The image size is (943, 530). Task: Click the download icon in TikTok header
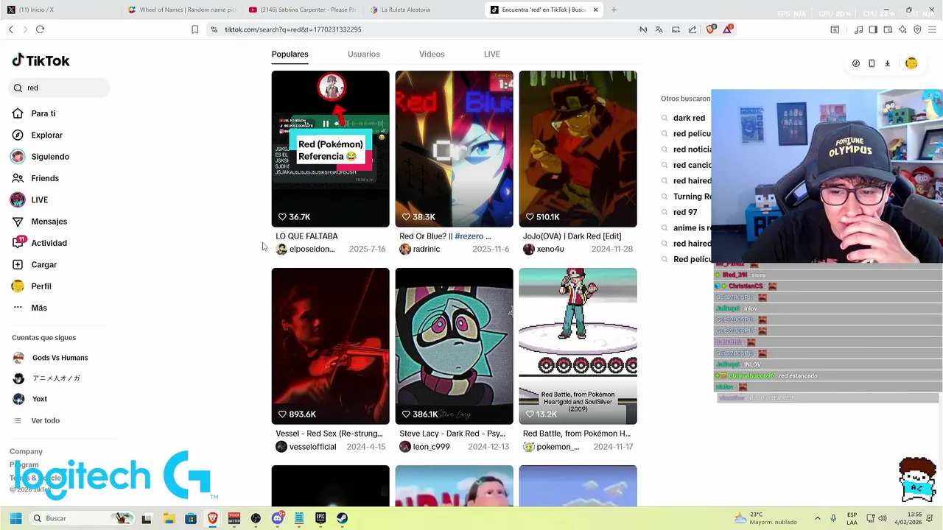887,63
